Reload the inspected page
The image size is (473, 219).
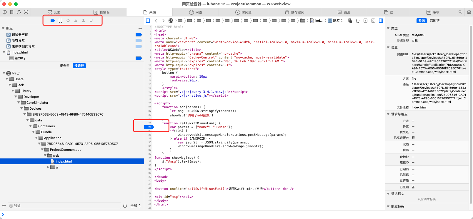[19, 12]
